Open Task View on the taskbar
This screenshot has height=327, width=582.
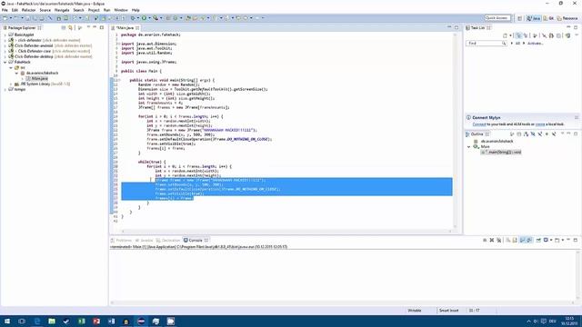[x=22, y=321]
